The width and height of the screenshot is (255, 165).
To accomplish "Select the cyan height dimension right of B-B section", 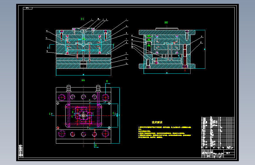I will 205,49.
